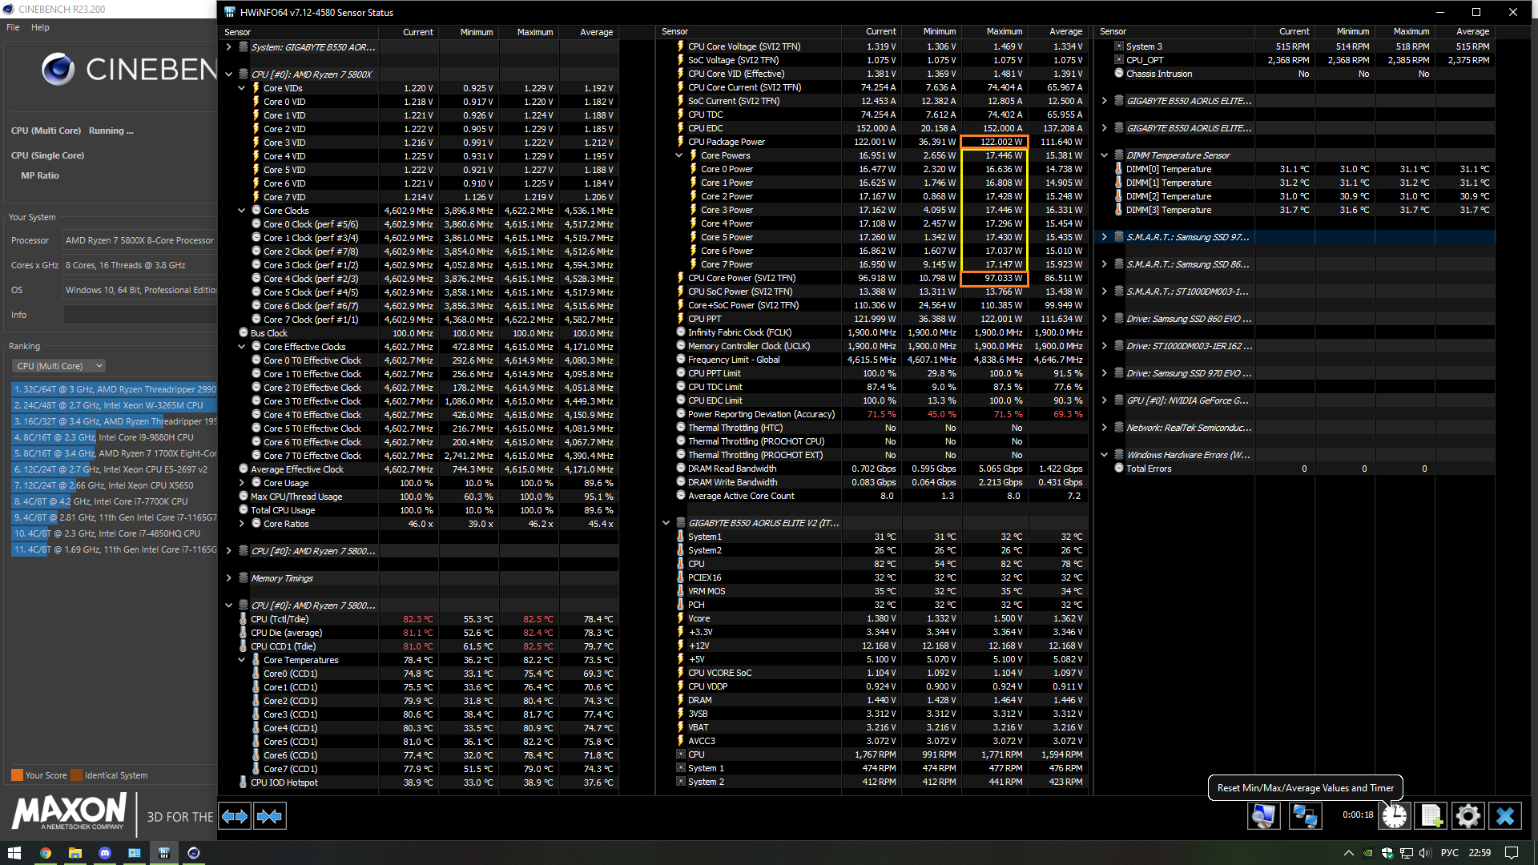Viewport: 1538px width, 865px height.
Task: Open Discord from the taskbar
Action: coord(104,853)
